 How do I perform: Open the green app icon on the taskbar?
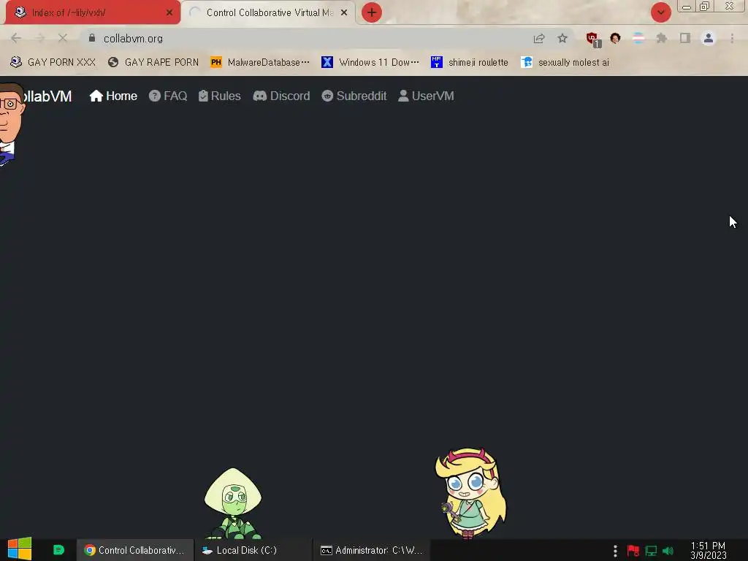tap(58, 550)
